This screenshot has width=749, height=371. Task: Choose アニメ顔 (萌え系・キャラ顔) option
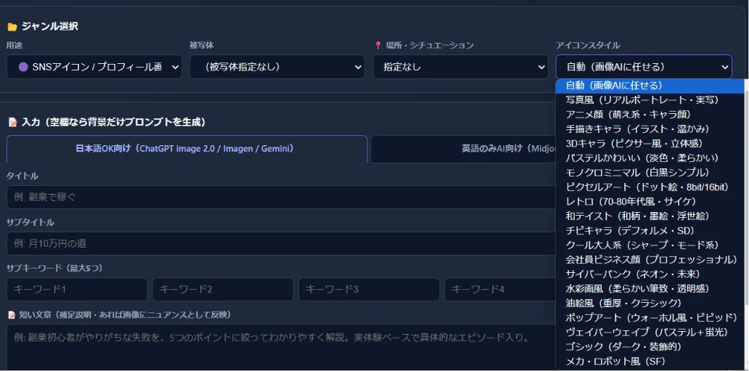[x=650, y=114]
